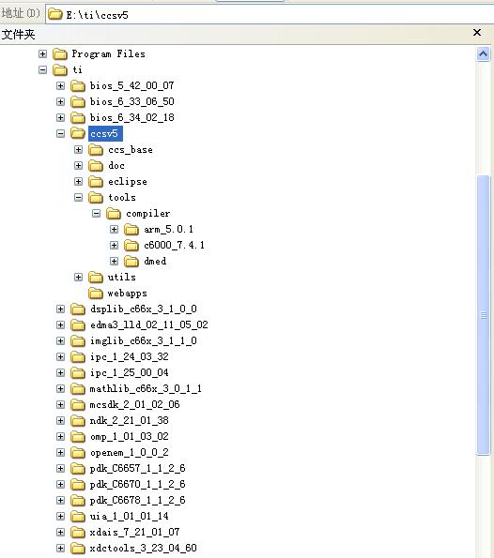Expand the xdctools_3_23_04_60 node
The height and width of the screenshot is (558, 494).
[x=61, y=549]
